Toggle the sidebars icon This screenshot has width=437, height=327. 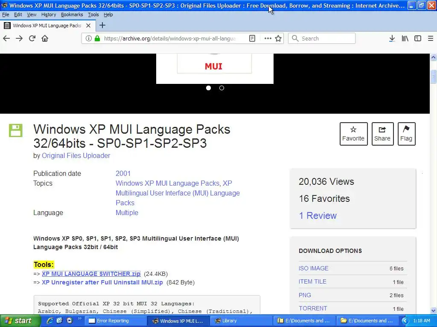point(417,38)
